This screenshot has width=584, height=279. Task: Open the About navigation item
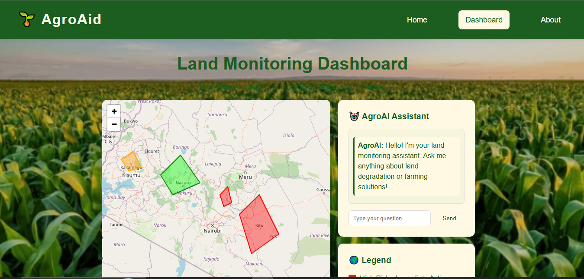[550, 19]
